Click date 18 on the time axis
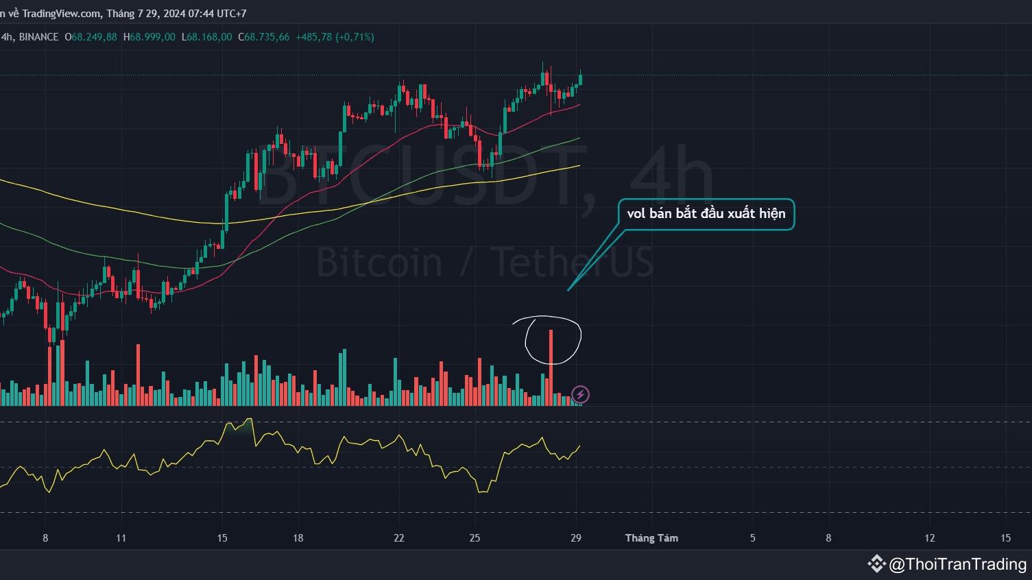This screenshot has height=580, width=1032. [298, 538]
